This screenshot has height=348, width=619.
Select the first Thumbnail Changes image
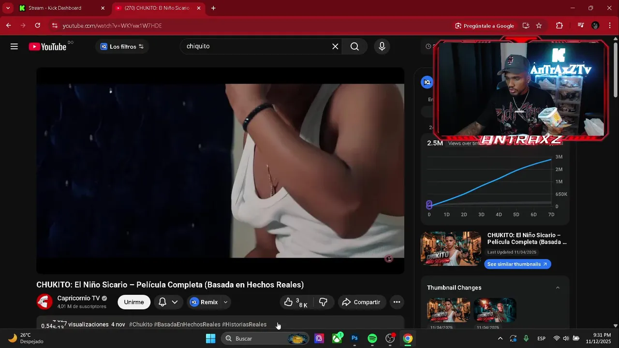(448, 310)
